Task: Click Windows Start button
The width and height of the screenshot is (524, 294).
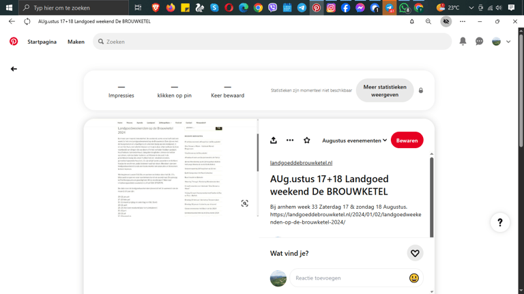Action: point(9,8)
